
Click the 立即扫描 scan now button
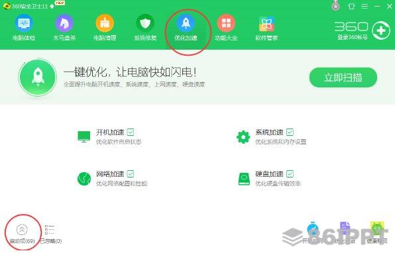(343, 77)
